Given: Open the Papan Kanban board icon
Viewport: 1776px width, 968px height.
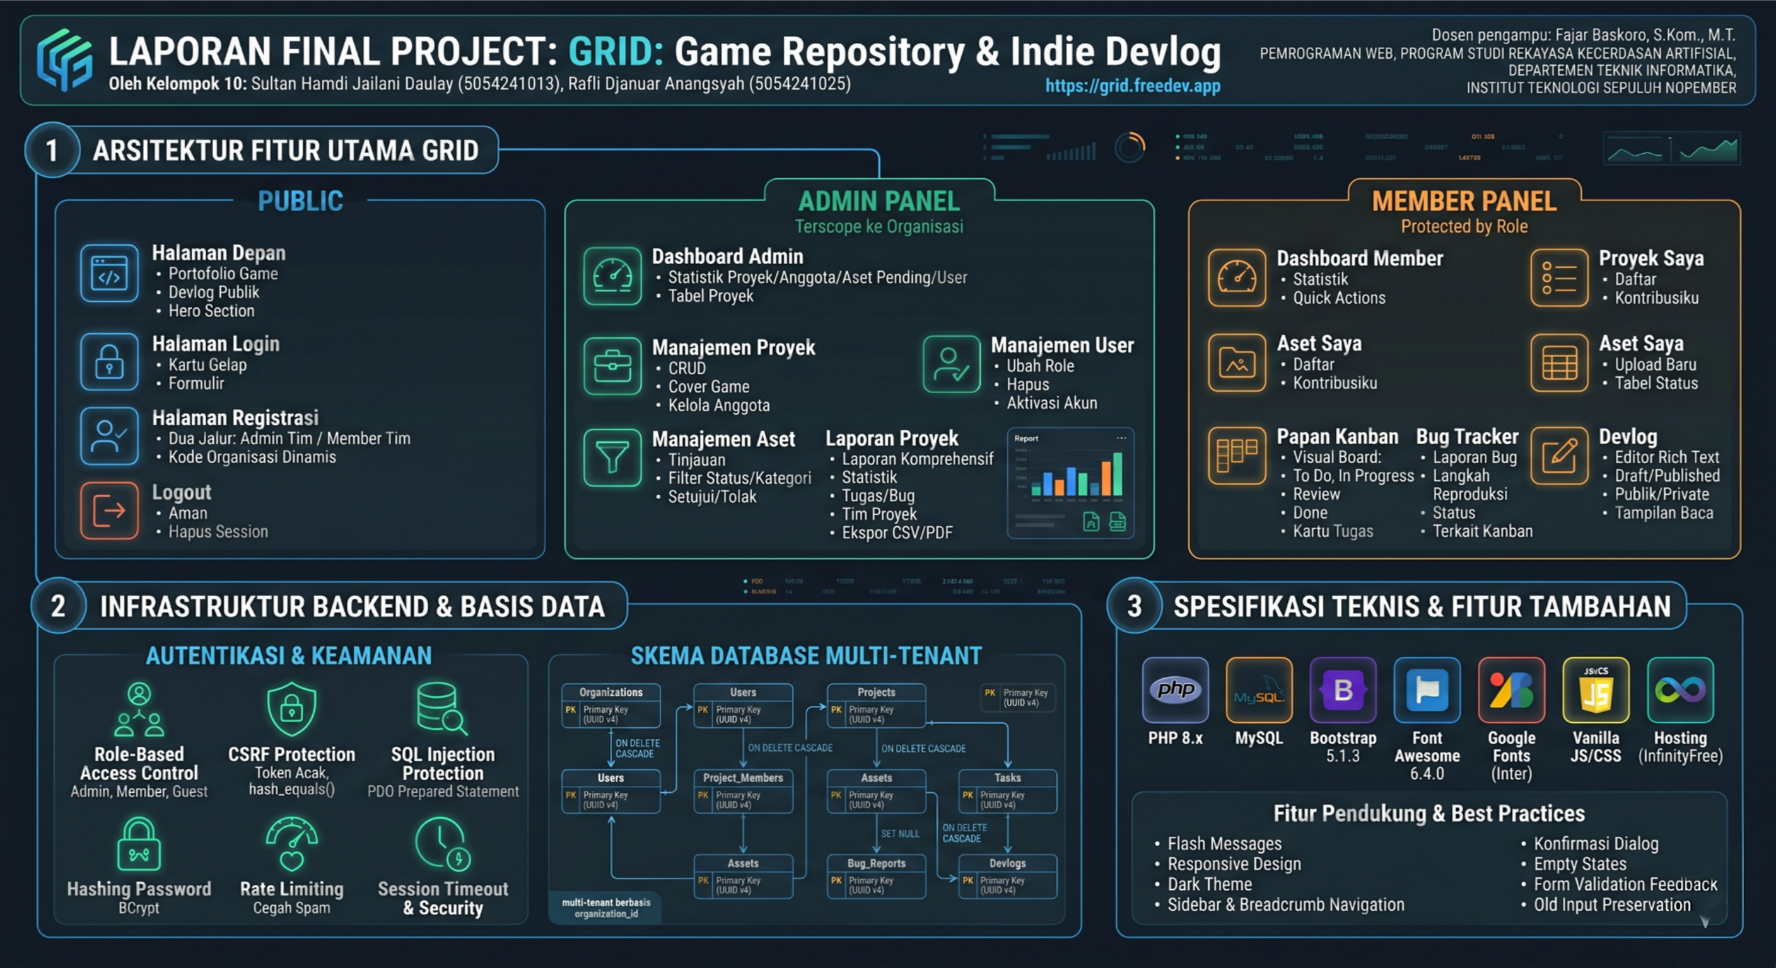Looking at the screenshot, I should click(x=1237, y=456).
